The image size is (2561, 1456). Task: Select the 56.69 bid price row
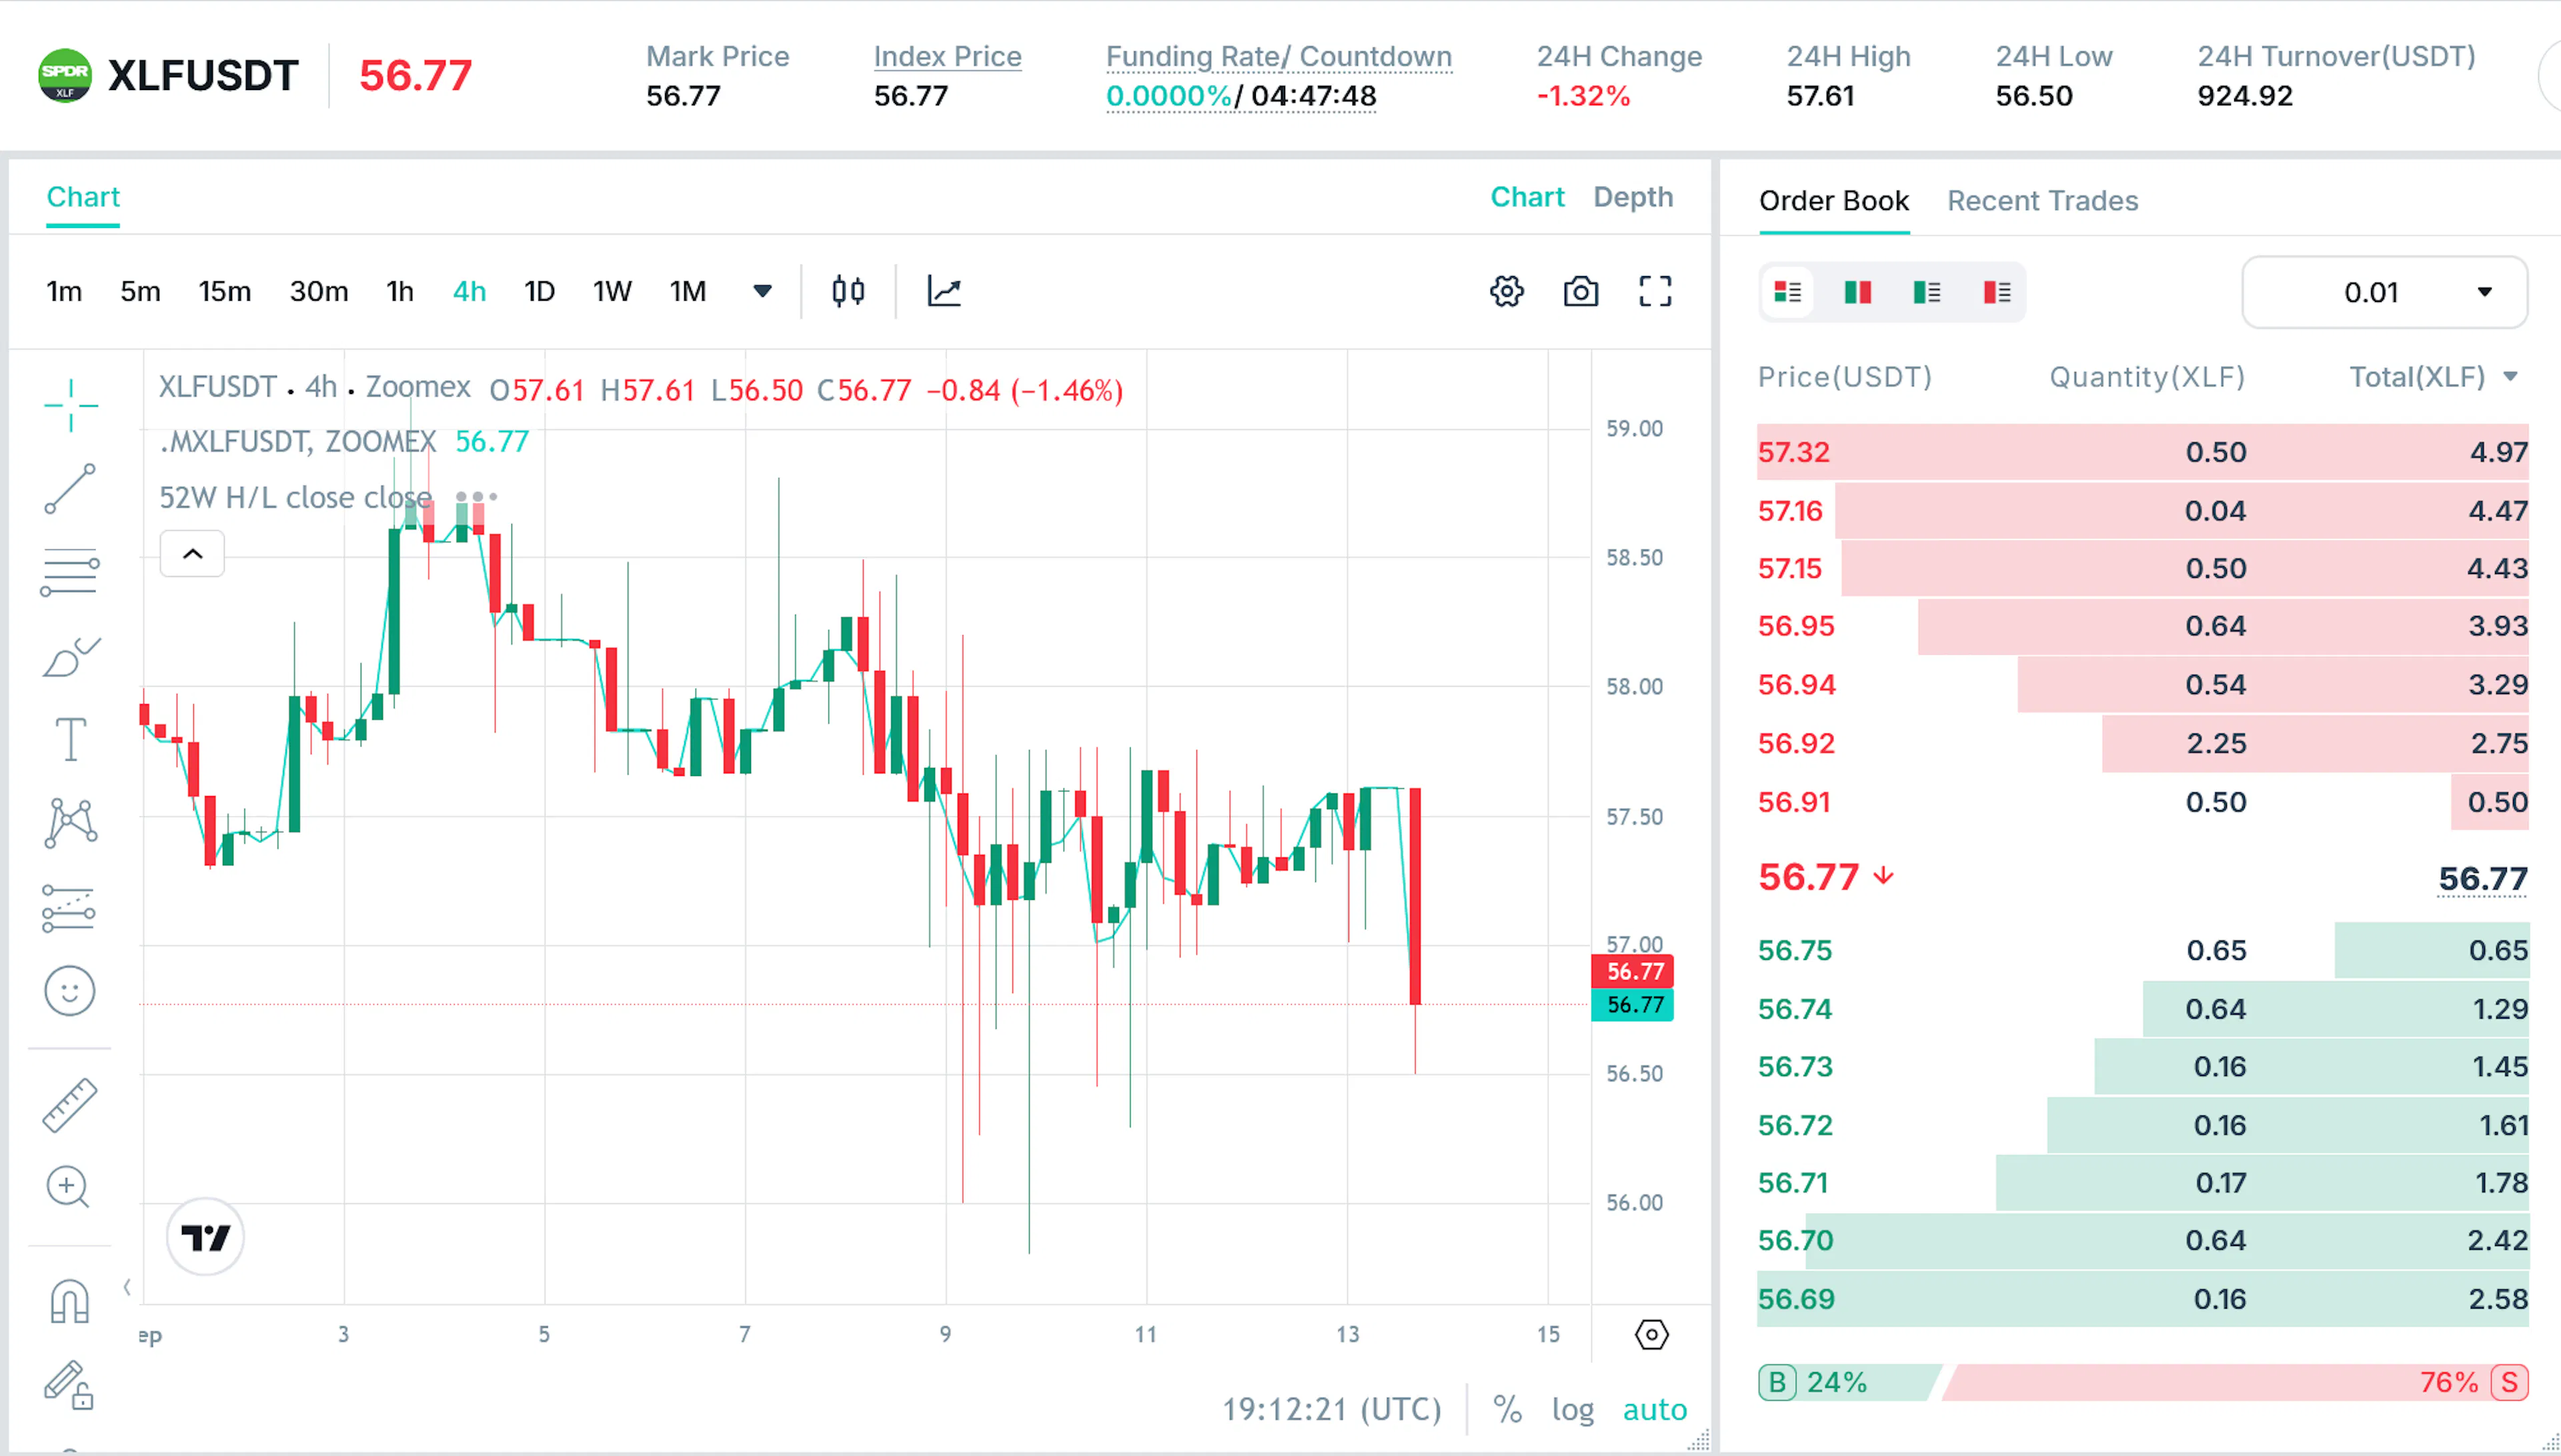click(2143, 1299)
